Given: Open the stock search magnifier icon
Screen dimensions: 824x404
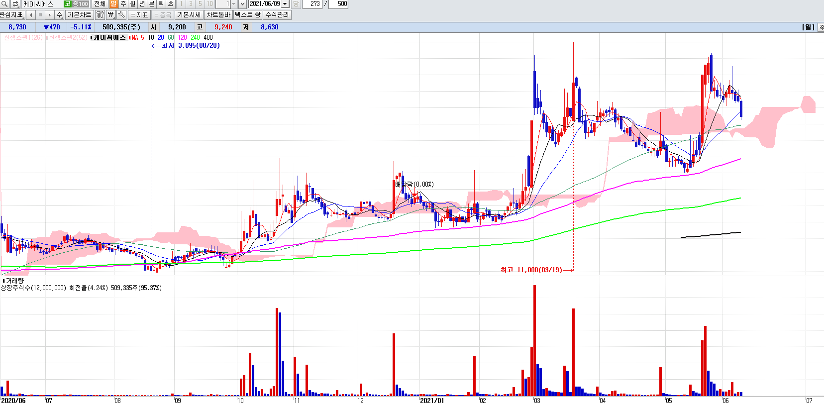Looking at the screenshot, I should click(4, 4).
